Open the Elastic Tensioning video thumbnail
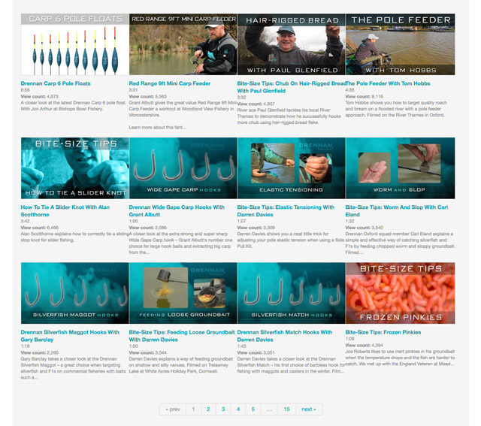The width and height of the screenshot is (481, 426). (x=292, y=168)
